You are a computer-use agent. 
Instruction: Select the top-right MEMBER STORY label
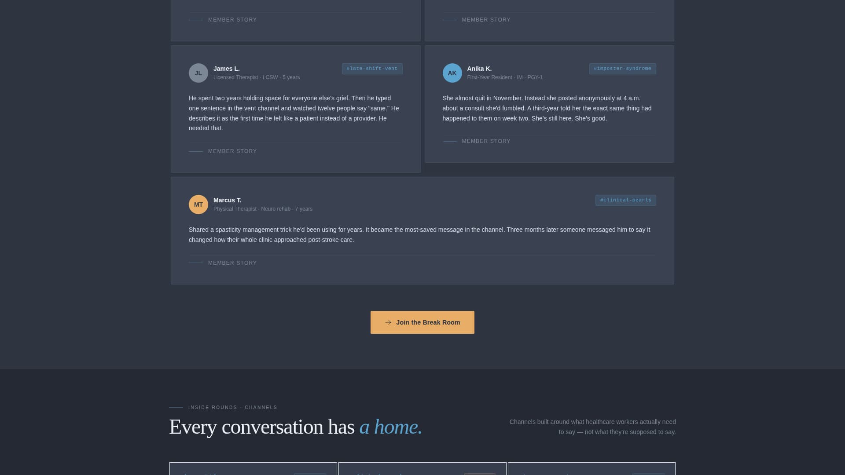point(486,19)
